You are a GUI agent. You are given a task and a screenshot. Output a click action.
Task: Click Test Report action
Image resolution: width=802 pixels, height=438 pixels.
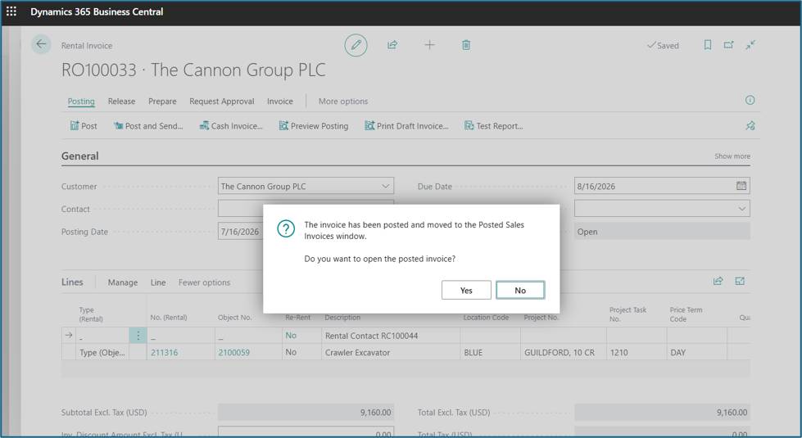pyautogui.click(x=494, y=126)
